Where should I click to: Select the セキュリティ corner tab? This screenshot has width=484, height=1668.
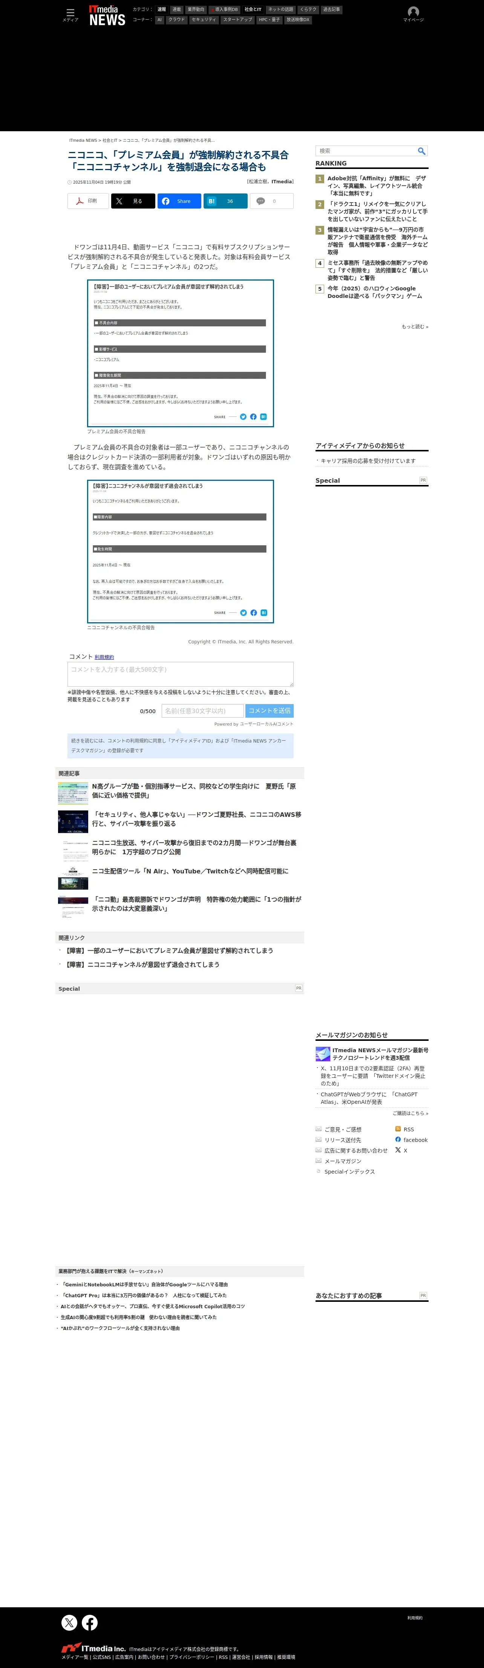(204, 20)
